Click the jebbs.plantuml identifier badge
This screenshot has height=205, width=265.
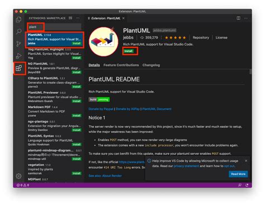(x=164, y=30)
